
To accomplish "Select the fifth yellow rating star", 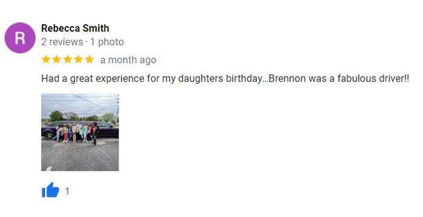I will (89, 59).
